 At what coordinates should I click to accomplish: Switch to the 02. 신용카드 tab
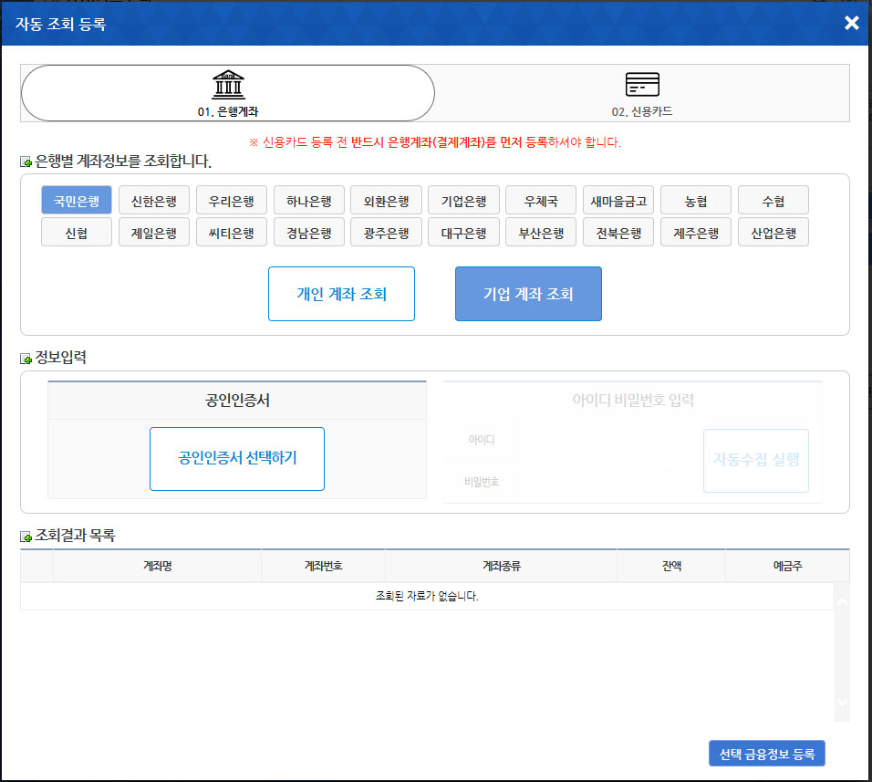click(x=642, y=93)
